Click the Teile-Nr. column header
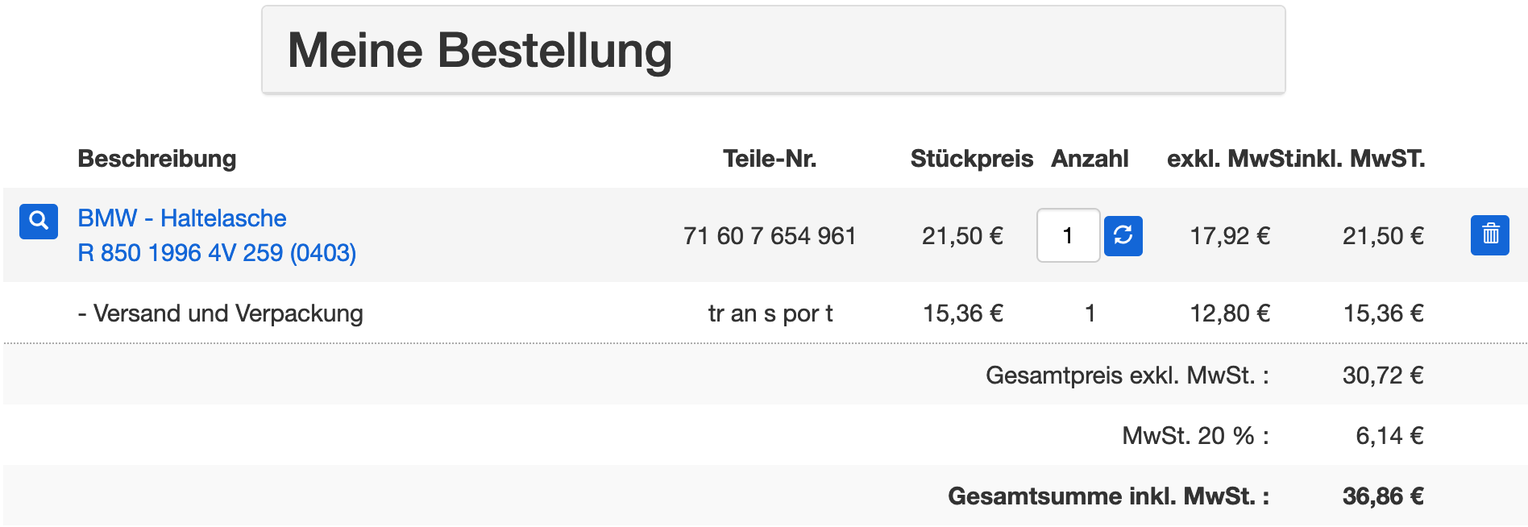The image size is (1528, 527). coord(770,159)
